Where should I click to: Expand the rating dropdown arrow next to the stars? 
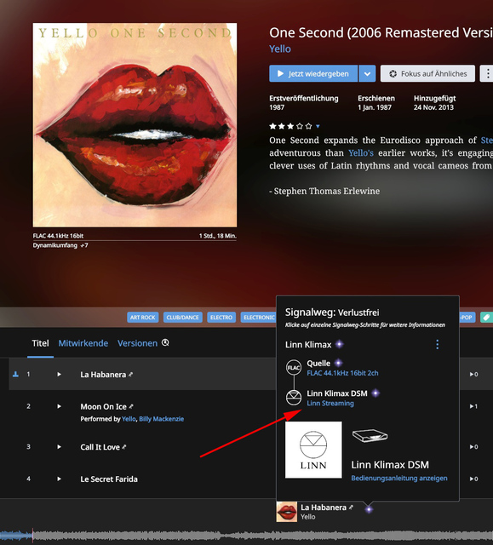(x=318, y=126)
